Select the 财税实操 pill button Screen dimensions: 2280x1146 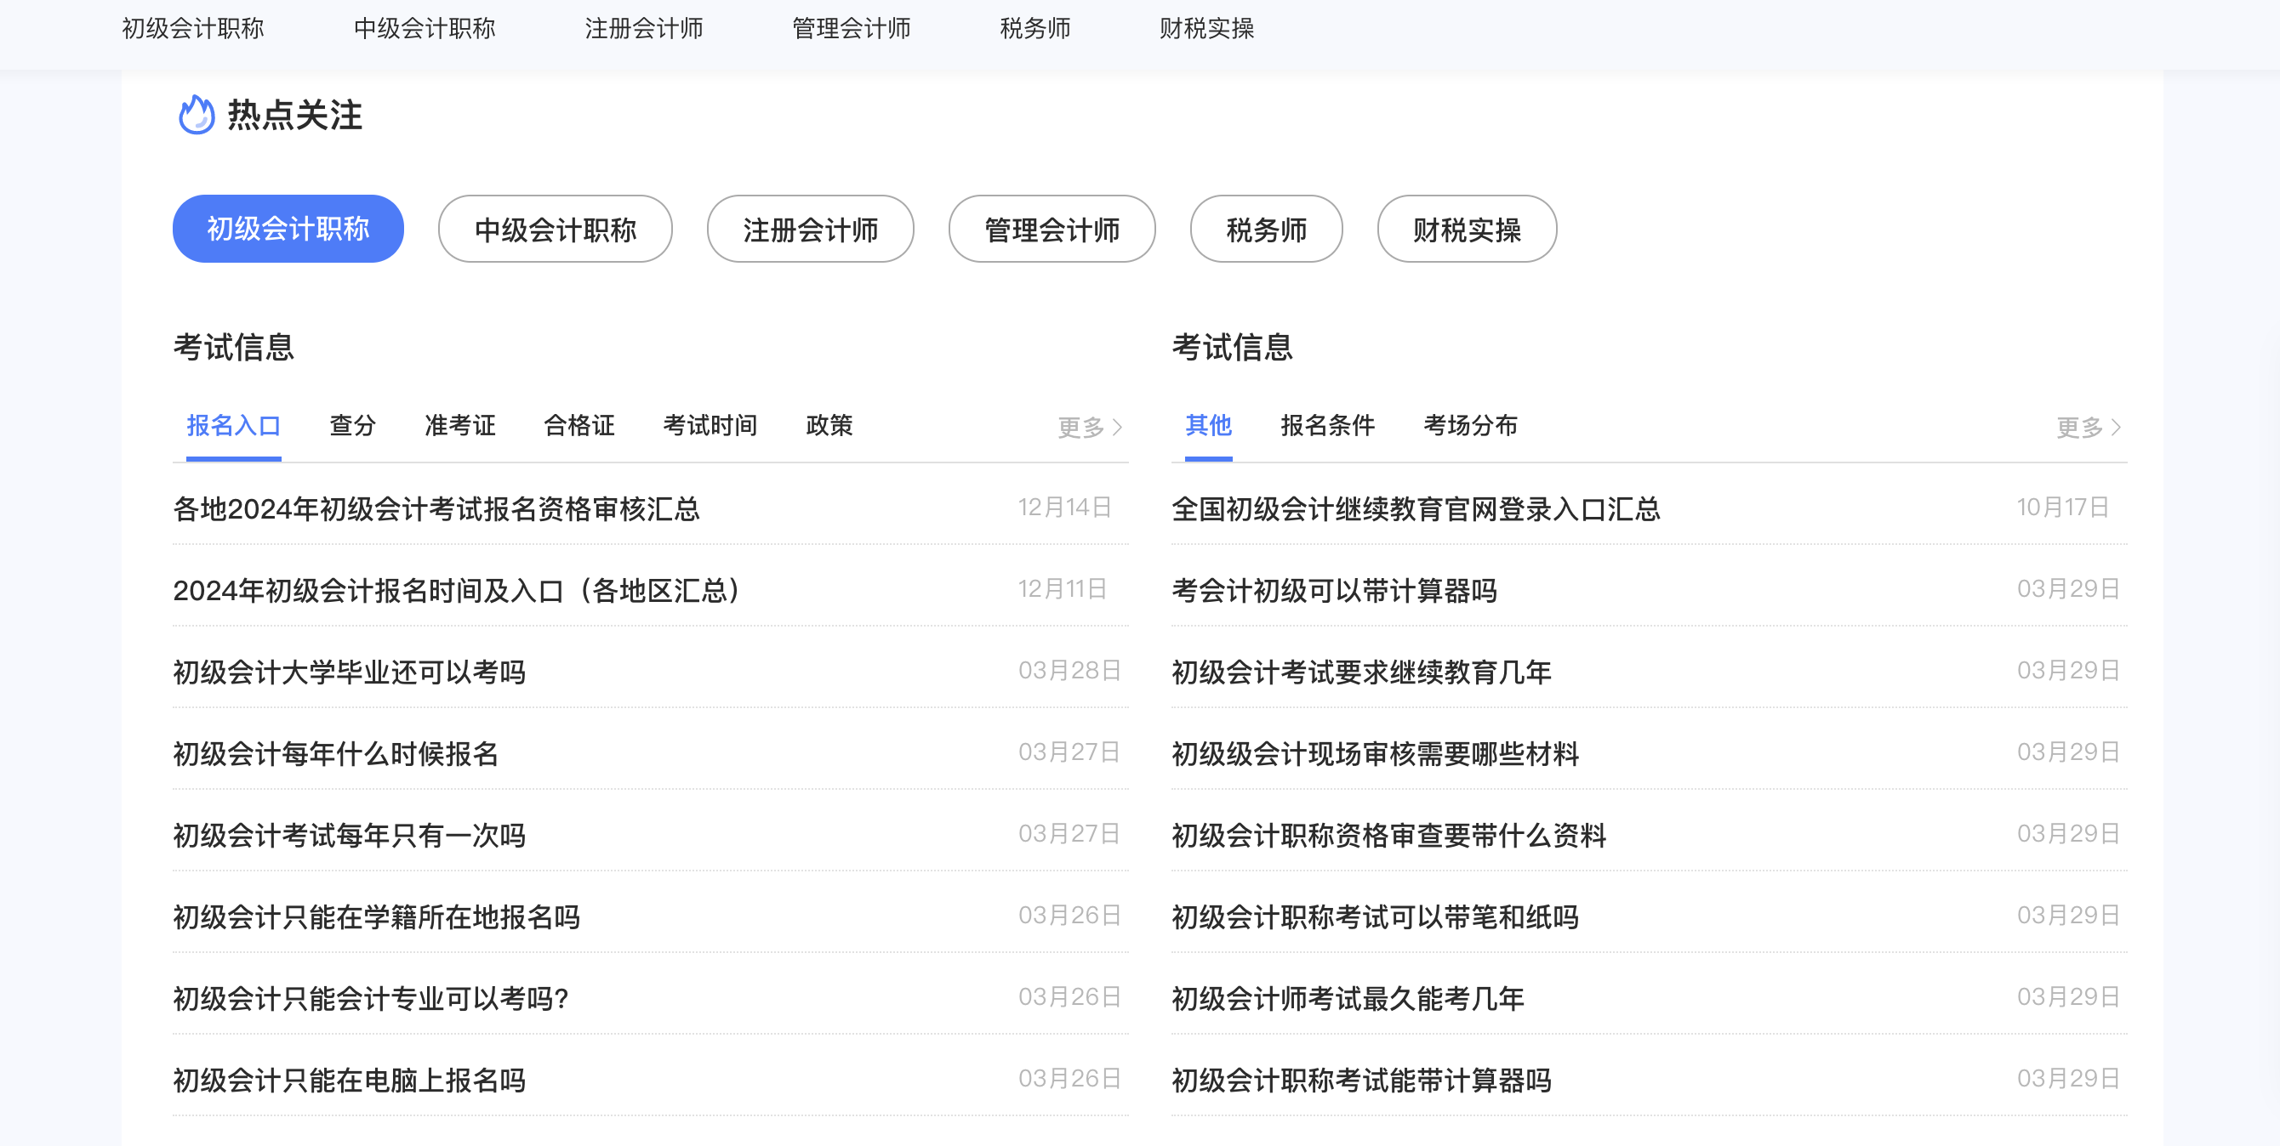[x=1468, y=229]
